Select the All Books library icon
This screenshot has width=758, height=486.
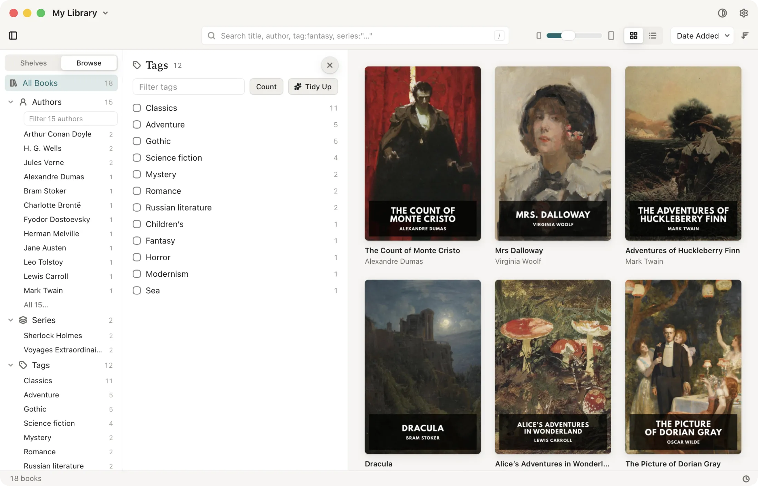click(x=13, y=83)
